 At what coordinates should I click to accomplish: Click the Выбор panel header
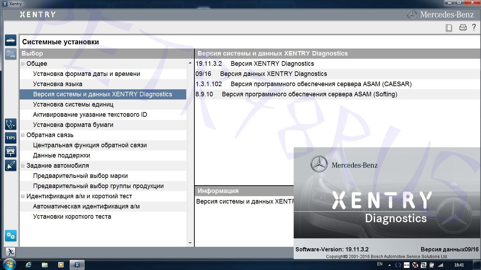tap(106, 53)
